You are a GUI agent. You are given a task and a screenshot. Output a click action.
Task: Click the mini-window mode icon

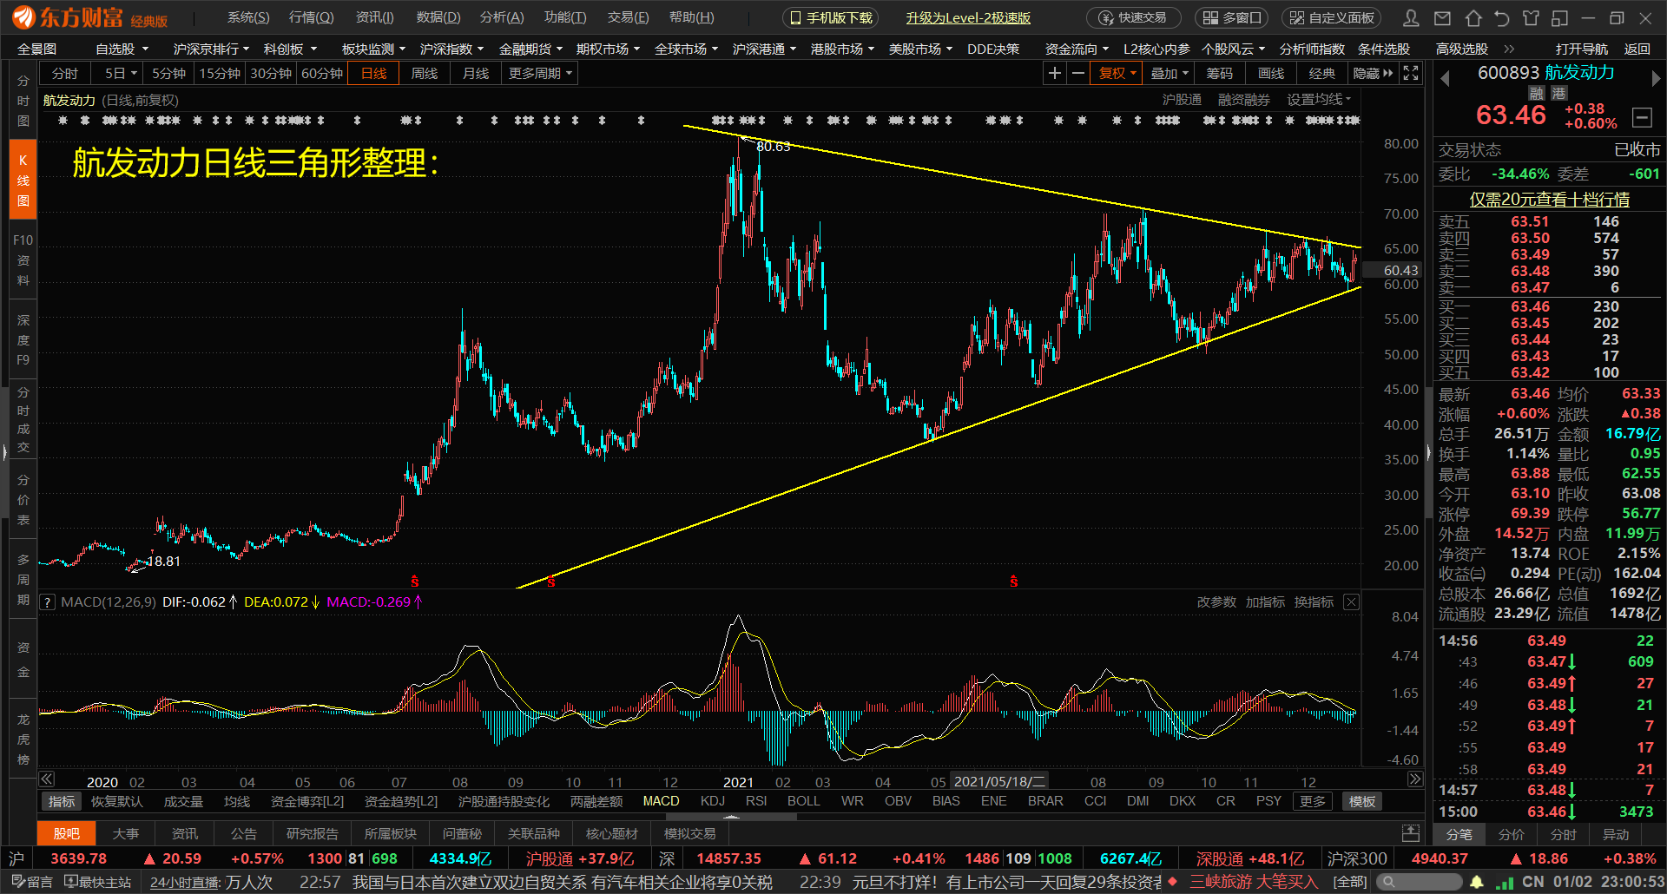[1560, 18]
